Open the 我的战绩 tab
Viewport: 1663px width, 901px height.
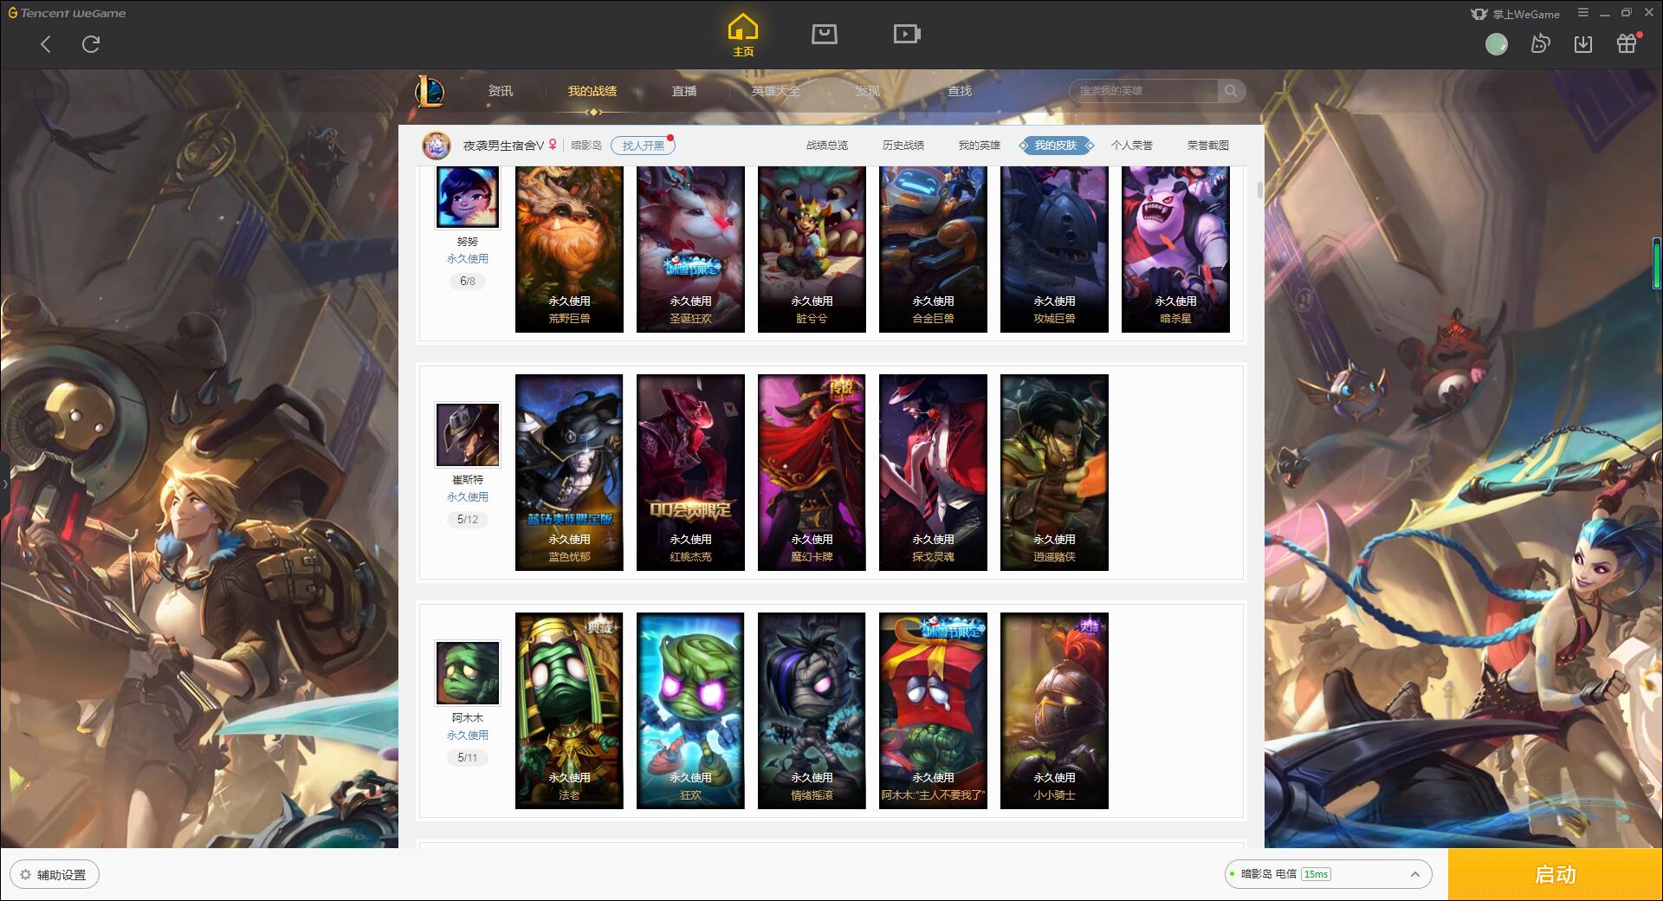pos(592,91)
